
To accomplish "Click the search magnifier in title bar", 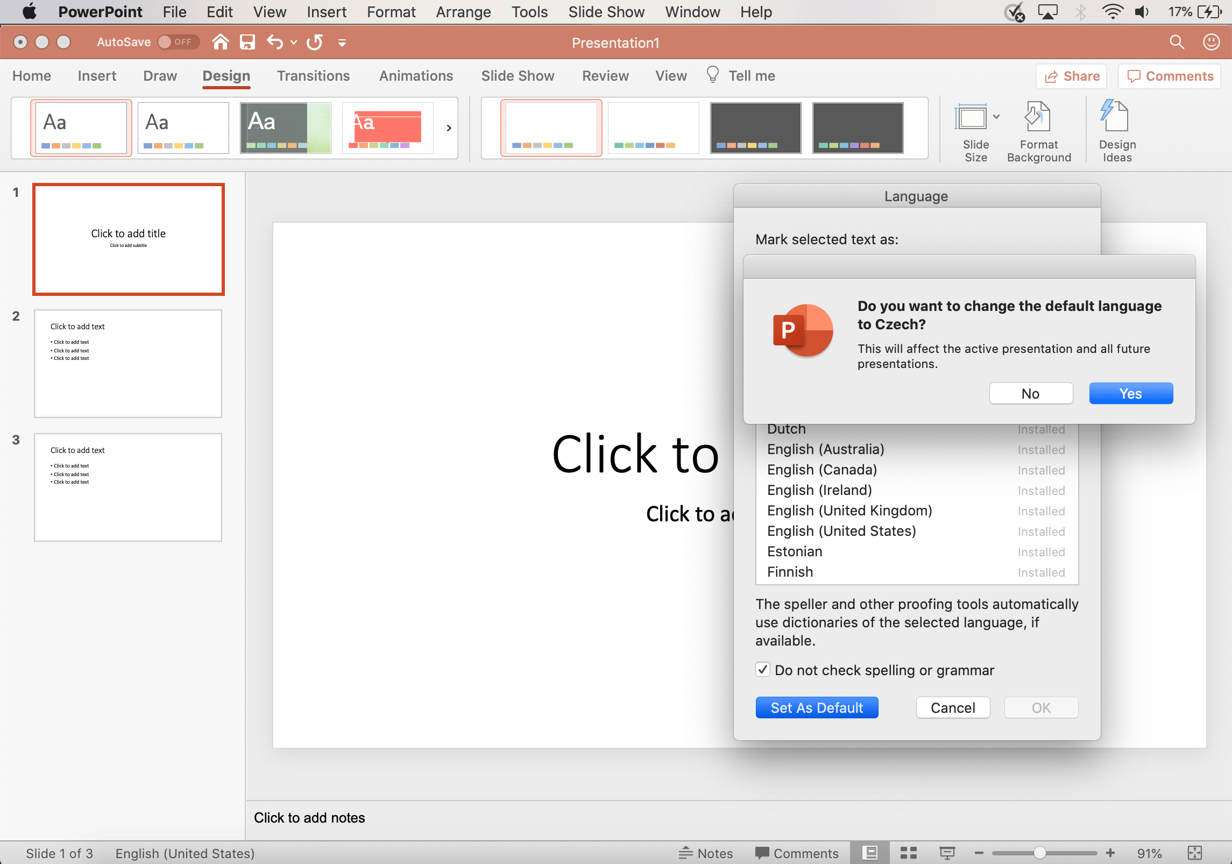I will click(x=1177, y=42).
